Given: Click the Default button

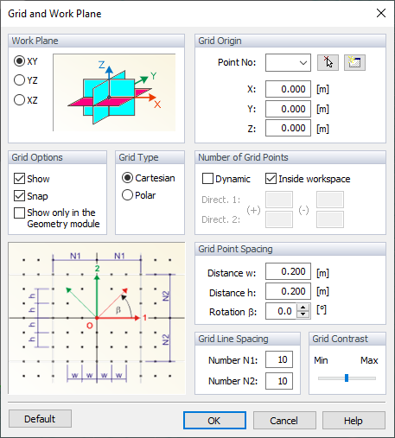Looking at the screenshot, I should pos(40,419).
